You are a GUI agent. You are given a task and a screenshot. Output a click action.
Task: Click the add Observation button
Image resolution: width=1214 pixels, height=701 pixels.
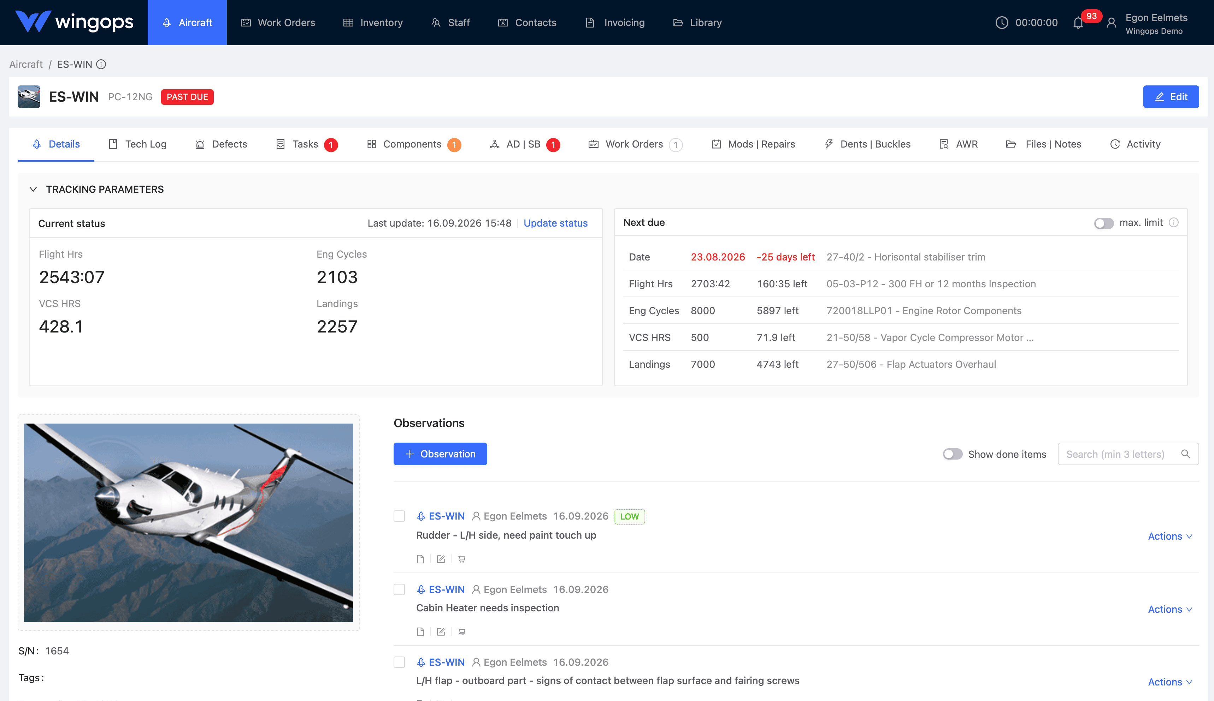[440, 454]
